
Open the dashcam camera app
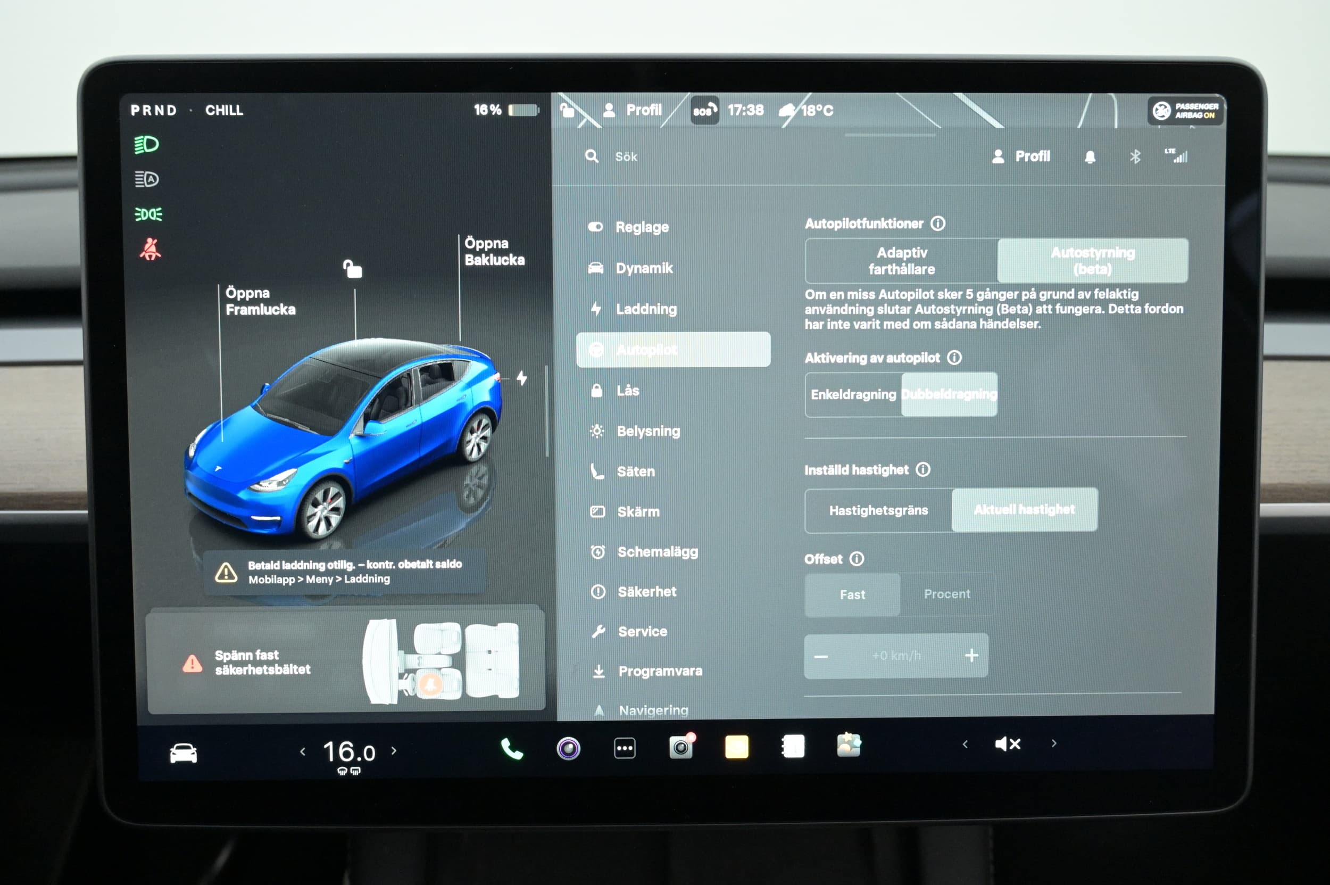(x=681, y=747)
